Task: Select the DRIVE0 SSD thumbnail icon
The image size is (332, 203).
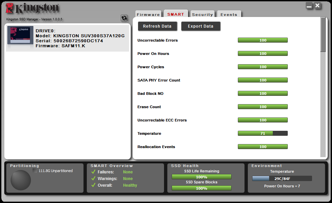Action: pyautogui.click(x=20, y=37)
